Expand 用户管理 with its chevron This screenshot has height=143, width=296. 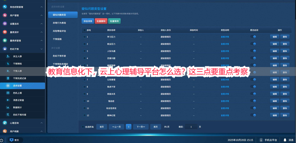41,15
